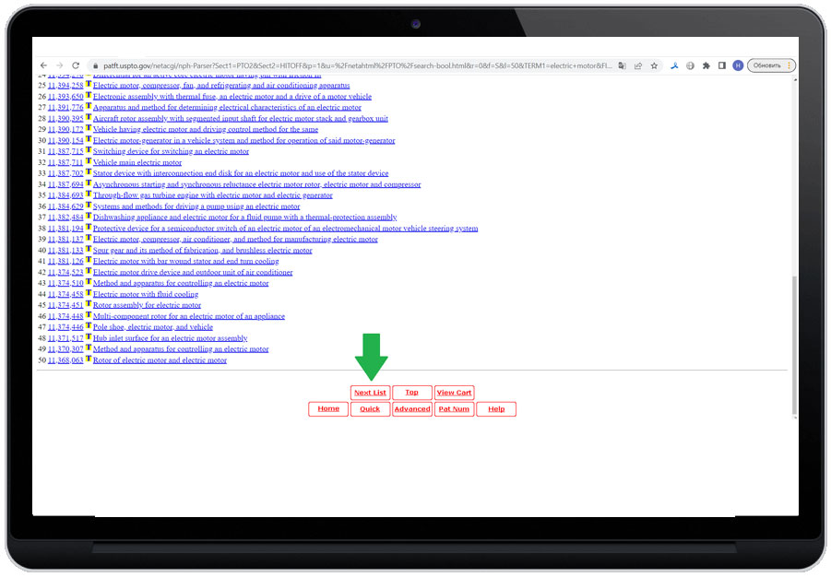Viewport: 831px width, 577px height.
Task: Bookmark this page with the star icon
Action: point(654,66)
